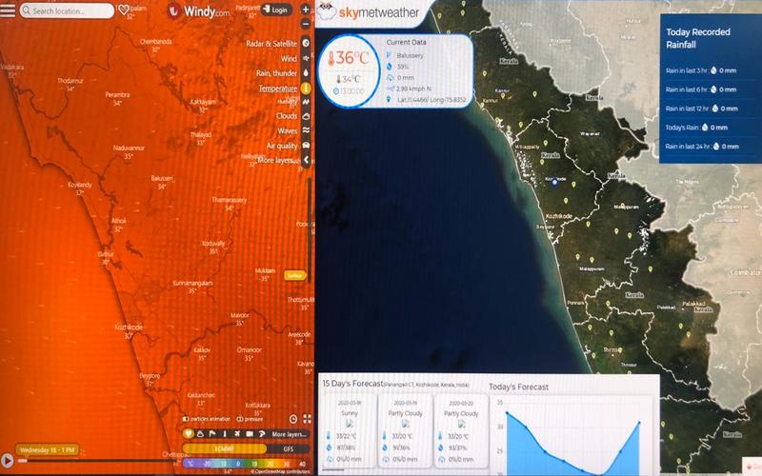Click the Balussery location name in Current Data

click(410, 55)
